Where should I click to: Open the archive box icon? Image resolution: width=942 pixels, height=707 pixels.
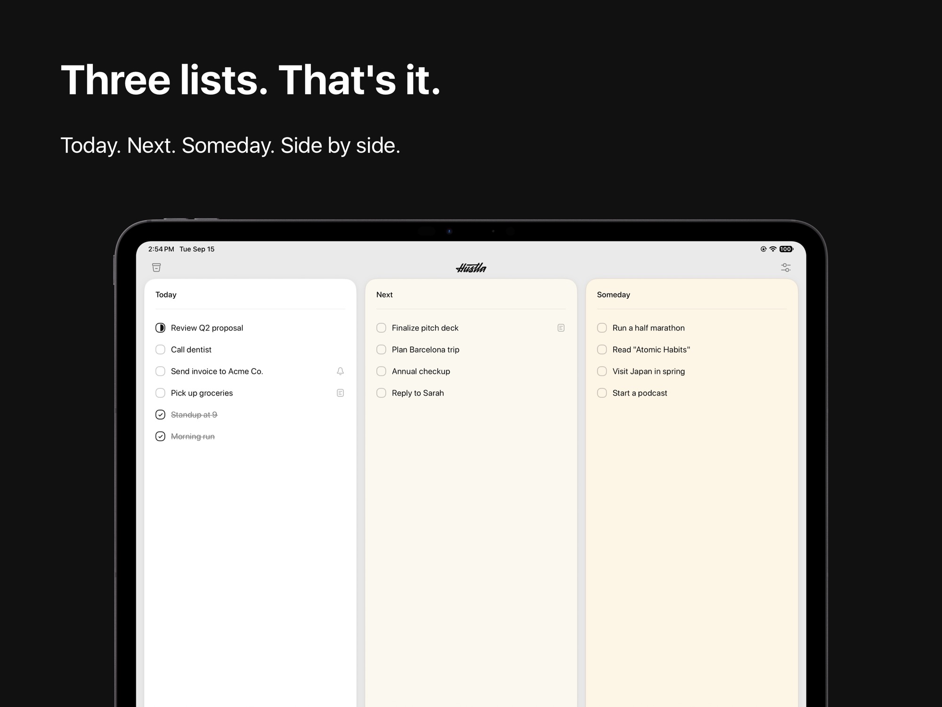pyautogui.click(x=156, y=267)
